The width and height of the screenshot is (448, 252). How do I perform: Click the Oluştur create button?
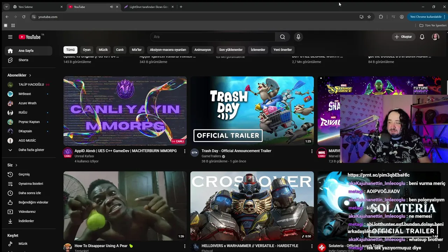403,37
